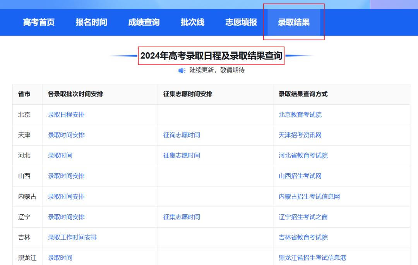Click the 2024年高考录取日程 page heading
The height and width of the screenshot is (265, 418).
click(211, 56)
